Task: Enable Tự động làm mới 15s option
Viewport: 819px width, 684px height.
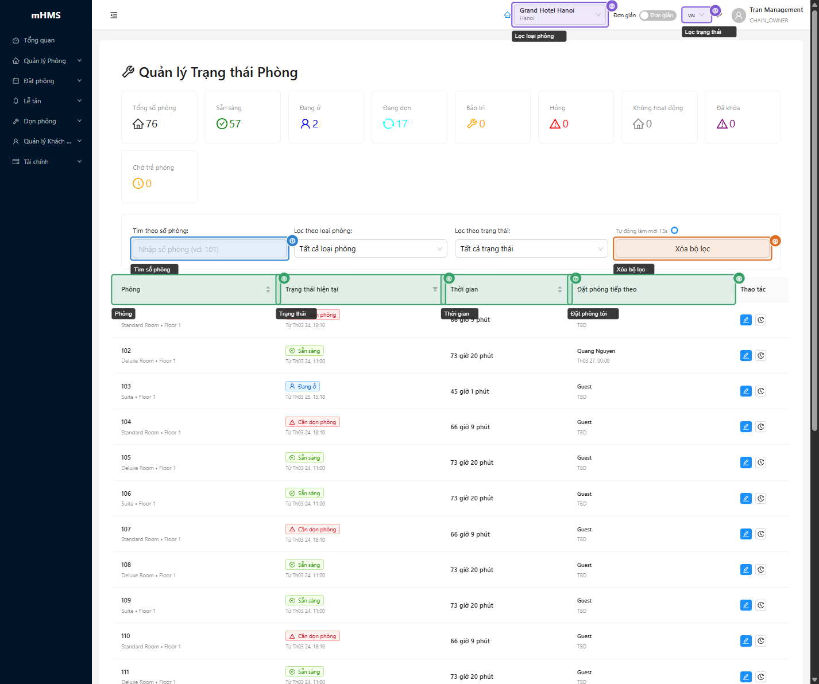Action: (674, 230)
